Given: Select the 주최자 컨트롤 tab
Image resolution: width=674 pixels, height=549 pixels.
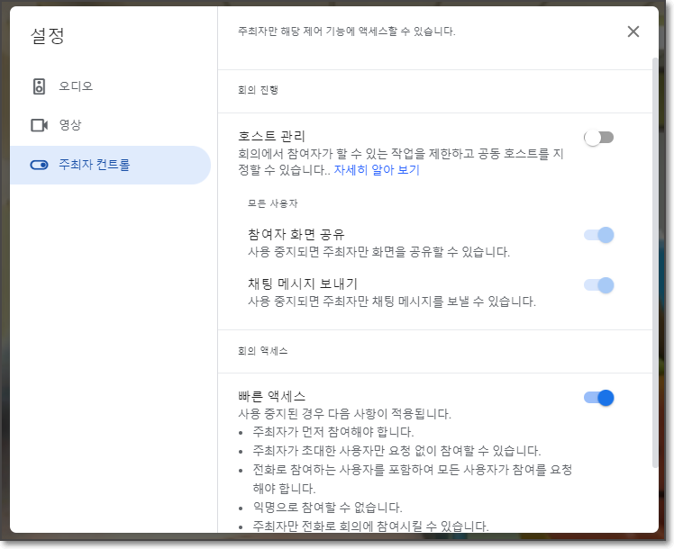Looking at the screenshot, I should [111, 165].
